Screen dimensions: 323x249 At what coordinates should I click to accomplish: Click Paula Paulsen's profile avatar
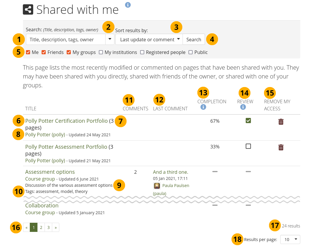pyautogui.click(x=157, y=186)
